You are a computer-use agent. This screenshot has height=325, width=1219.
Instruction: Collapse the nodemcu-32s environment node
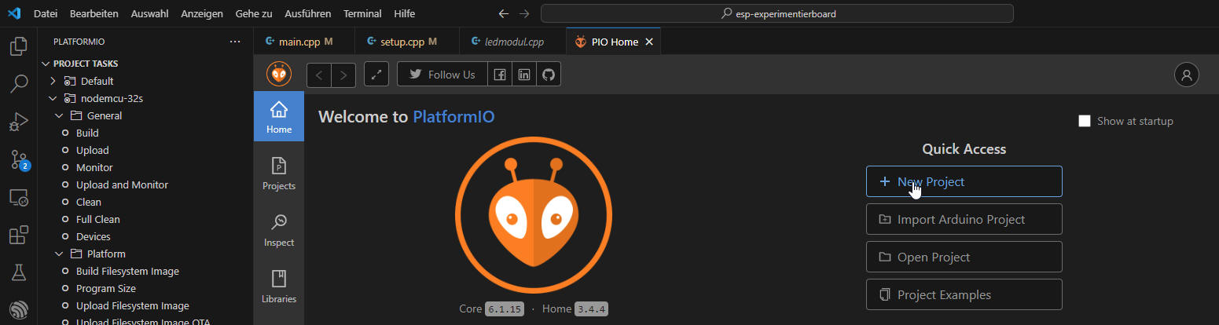coord(53,98)
